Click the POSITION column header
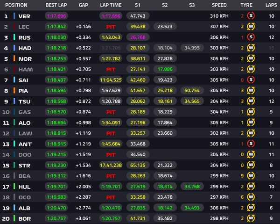This screenshot has height=224, width=280. point(16,5)
